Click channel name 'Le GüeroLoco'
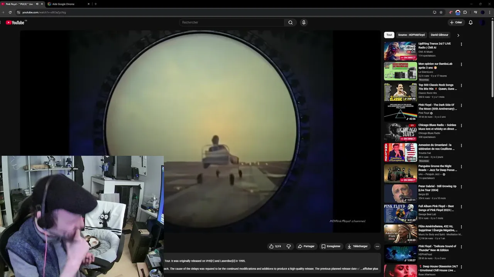The width and height of the screenshot is (494, 277). 426,72
